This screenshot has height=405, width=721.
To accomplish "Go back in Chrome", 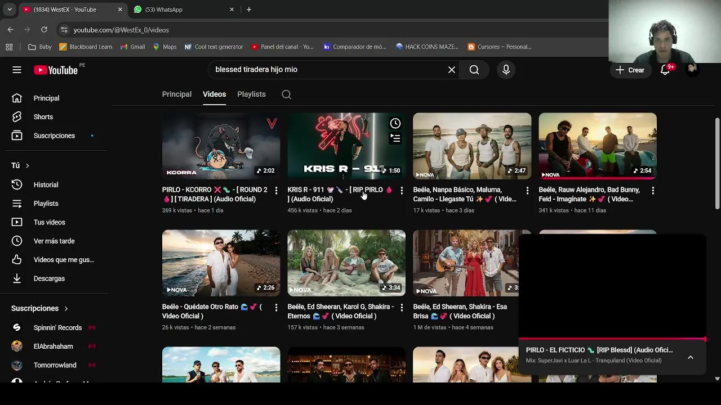I will tap(10, 30).
